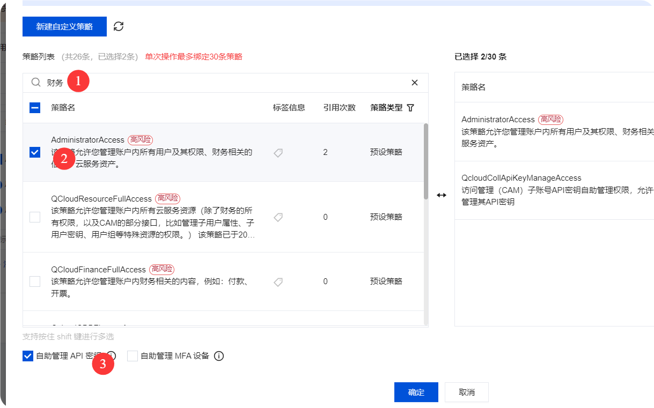Click the 策略名 header in the selected panel

(x=474, y=87)
